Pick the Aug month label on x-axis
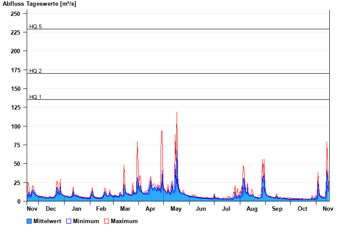The width and height of the screenshot is (356, 244). (x=252, y=209)
